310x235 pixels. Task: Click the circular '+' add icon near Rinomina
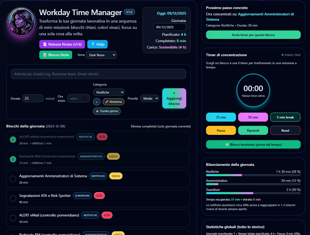(97, 102)
